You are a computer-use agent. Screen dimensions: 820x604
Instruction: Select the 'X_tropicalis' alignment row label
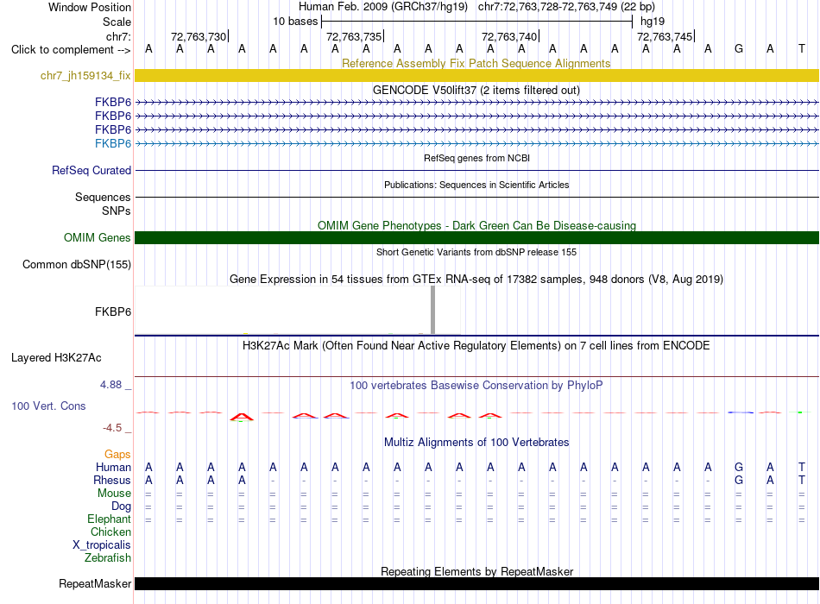pos(102,545)
